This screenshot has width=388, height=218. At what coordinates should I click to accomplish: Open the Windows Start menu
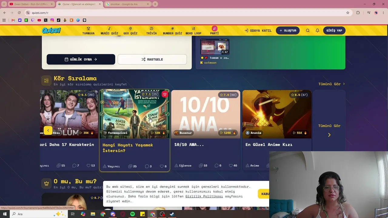pyautogui.click(x=5, y=214)
